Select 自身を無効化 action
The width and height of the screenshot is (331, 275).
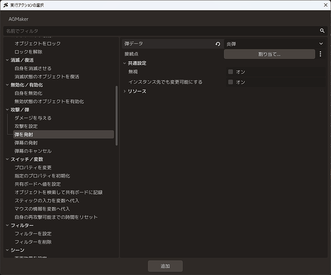pyautogui.click(x=29, y=93)
